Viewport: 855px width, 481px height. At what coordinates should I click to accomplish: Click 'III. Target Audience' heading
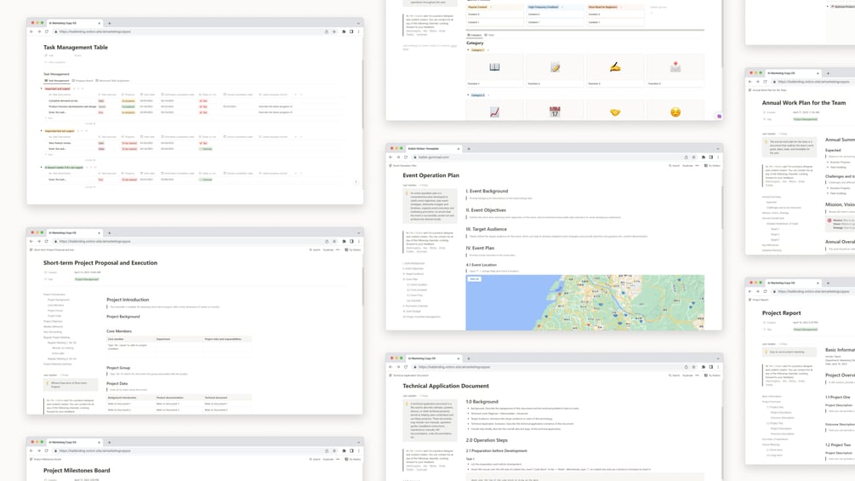(x=487, y=230)
